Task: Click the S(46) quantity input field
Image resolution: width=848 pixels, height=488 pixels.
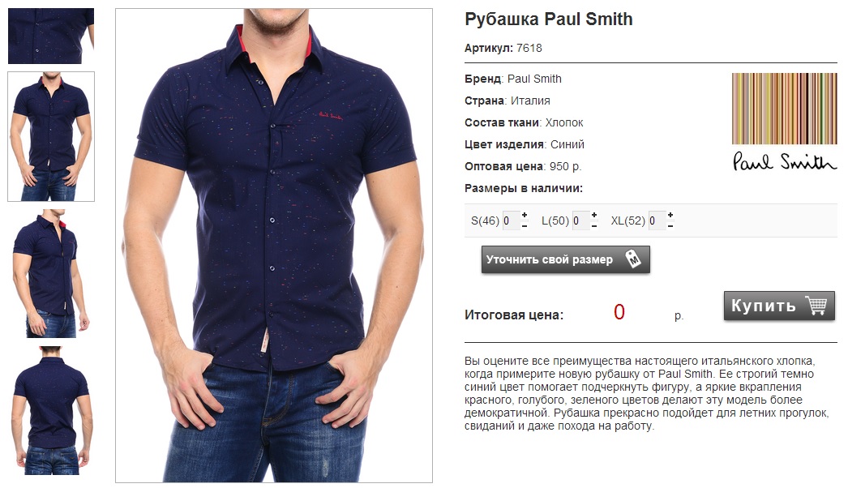Action: tap(511, 220)
